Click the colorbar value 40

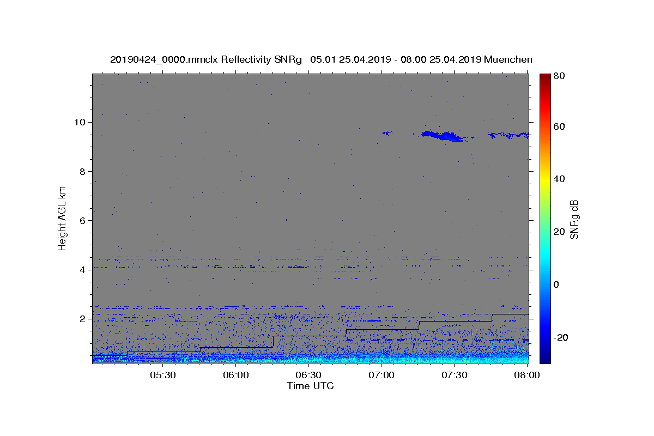[559, 179]
